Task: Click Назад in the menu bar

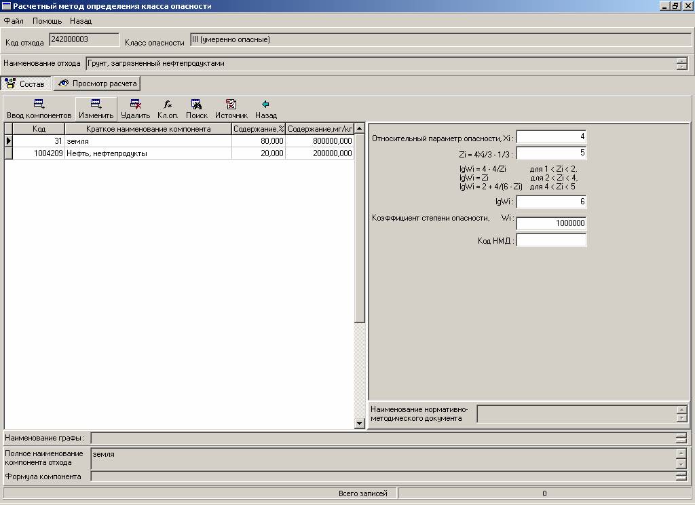Action: click(81, 21)
